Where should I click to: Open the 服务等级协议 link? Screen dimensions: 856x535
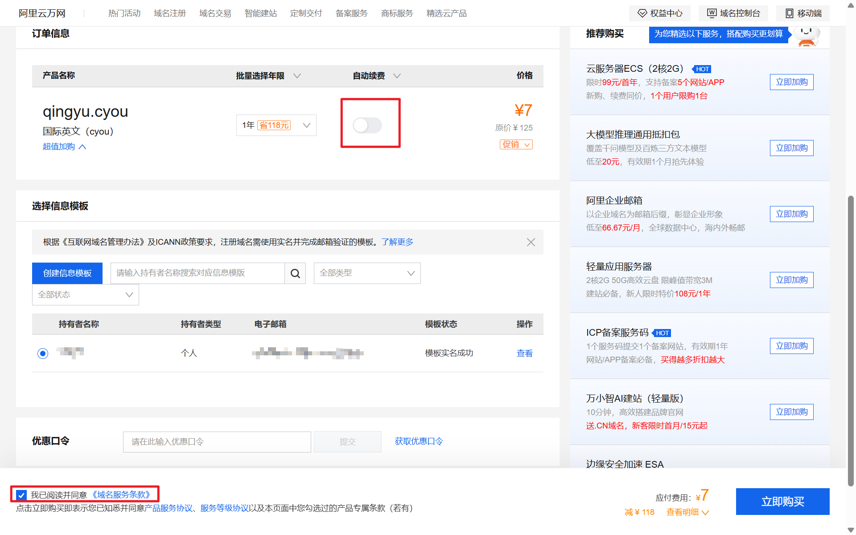click(x=225, y=508)
